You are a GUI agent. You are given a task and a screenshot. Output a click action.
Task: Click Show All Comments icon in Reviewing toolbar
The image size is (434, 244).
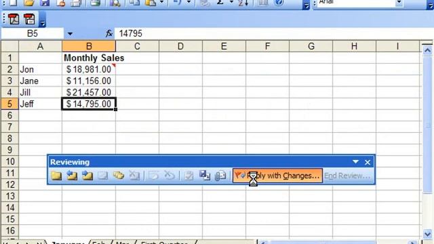[x=119, y=176]
